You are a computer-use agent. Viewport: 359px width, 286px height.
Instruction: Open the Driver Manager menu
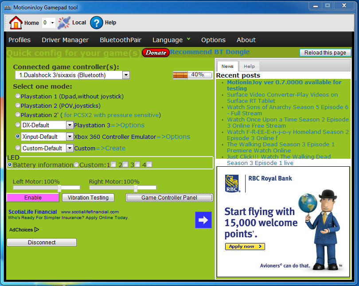pos(65,40)
